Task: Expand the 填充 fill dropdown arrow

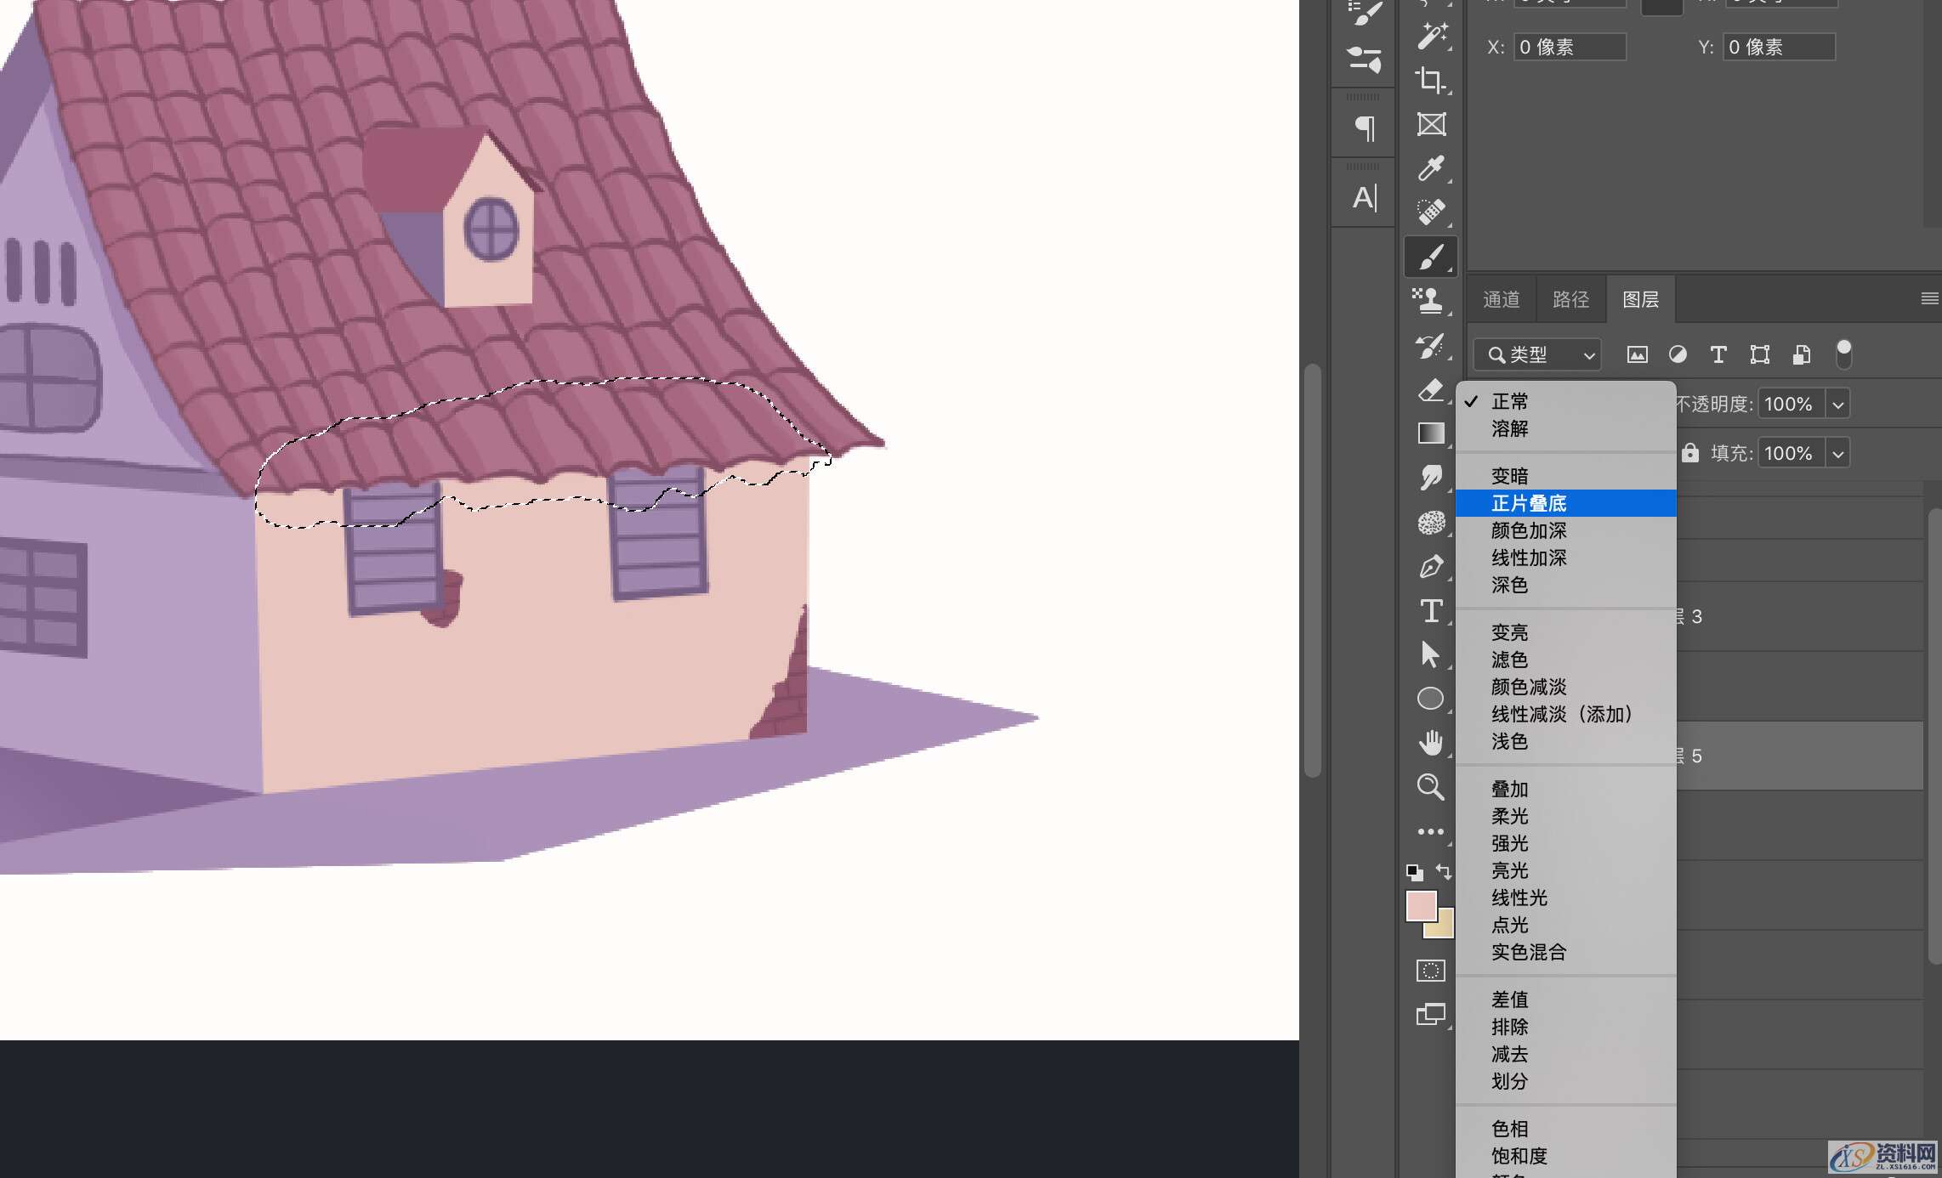Action: 1838,454
